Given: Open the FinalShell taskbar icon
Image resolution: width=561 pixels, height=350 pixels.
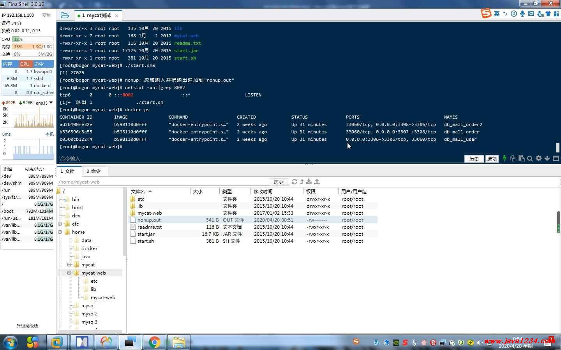Looking at the screenshot, I should click(130, 342).
